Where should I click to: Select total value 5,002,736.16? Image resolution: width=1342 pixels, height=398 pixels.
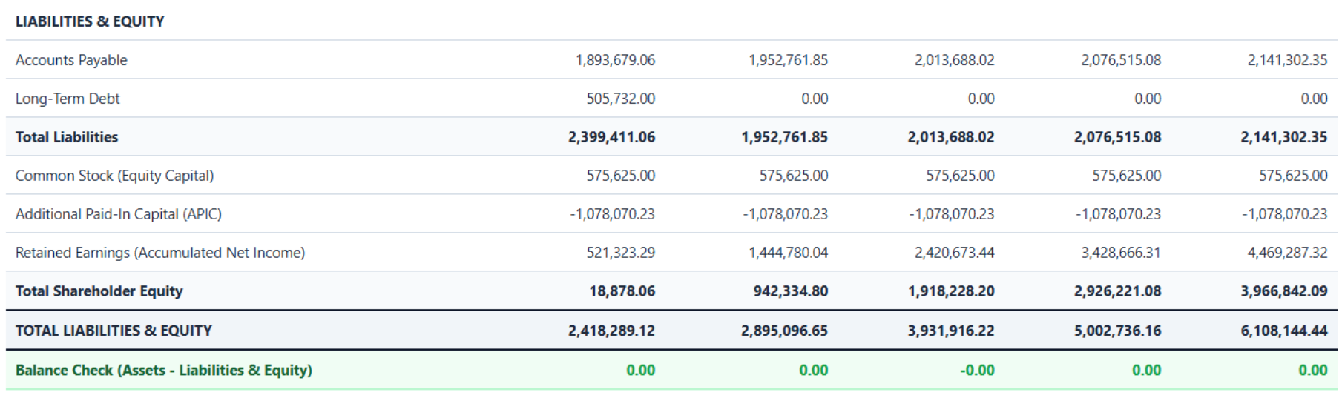[1117, 331]
